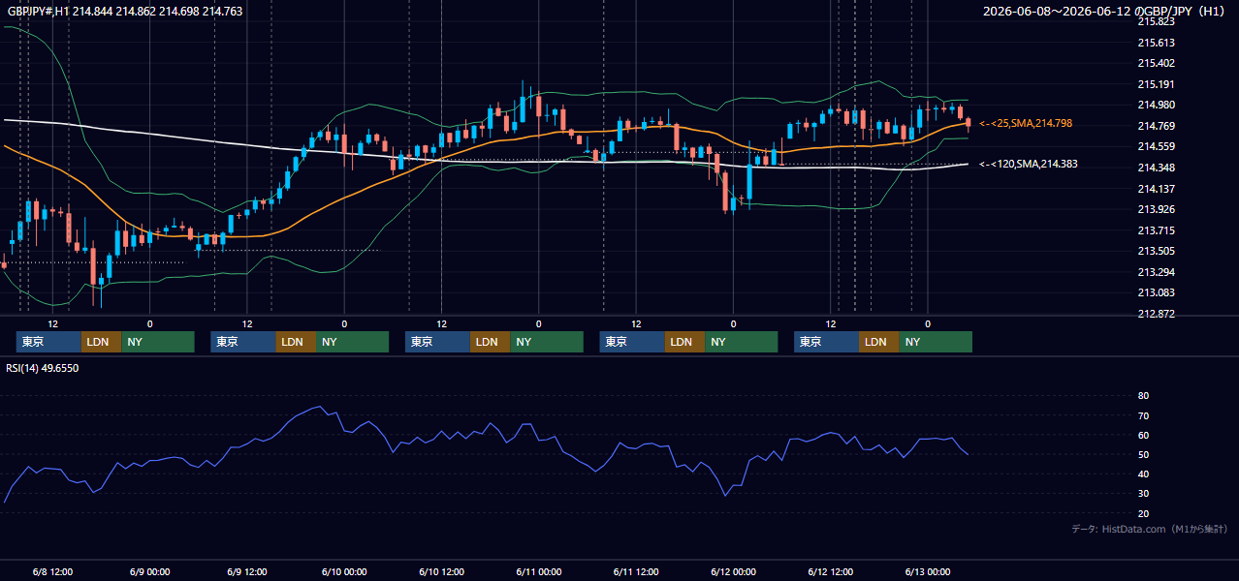1239x581 pixels.
Task: Click price axis value 212.872
Action: (x=1156, y=314)
